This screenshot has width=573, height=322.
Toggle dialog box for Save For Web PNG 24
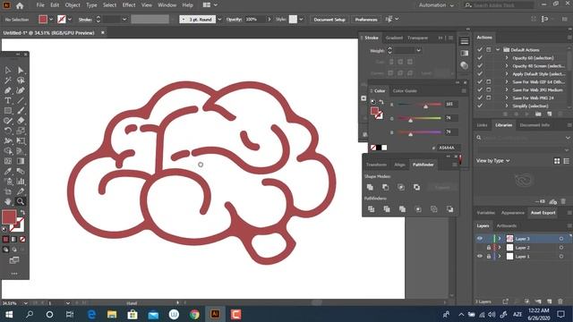[x=489, y=97]
